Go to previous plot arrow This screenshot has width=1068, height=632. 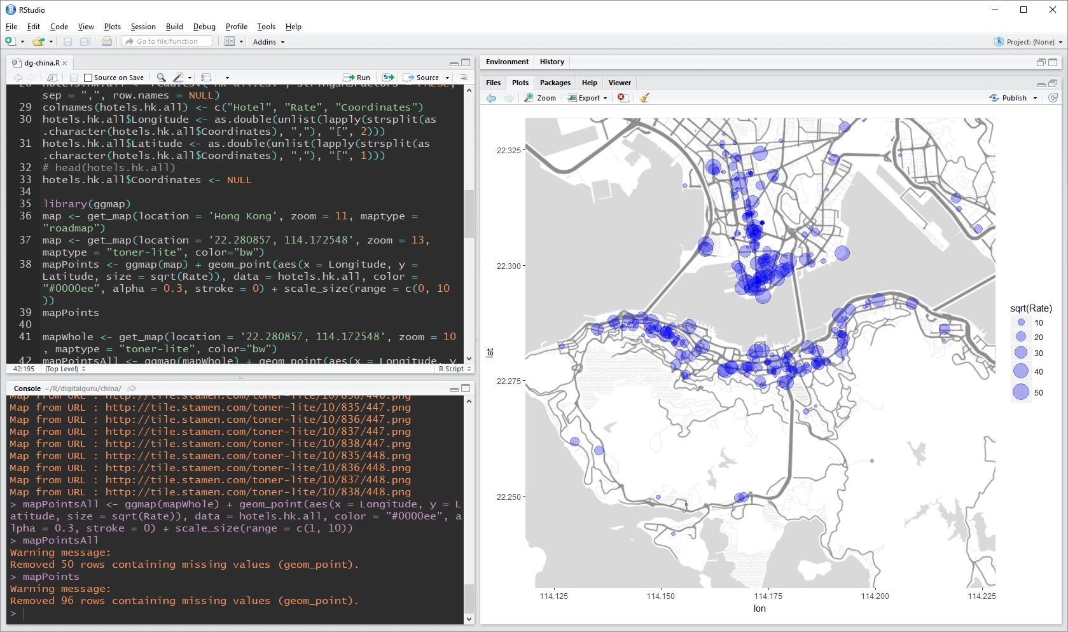coord(491,98)
